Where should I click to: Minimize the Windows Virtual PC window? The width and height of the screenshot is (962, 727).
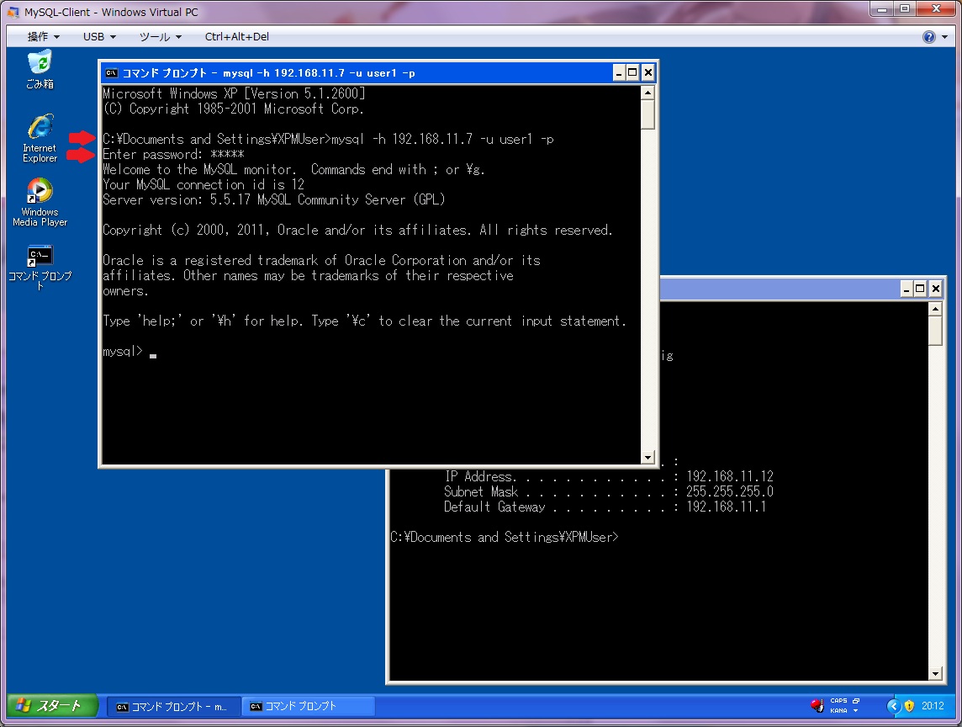pos(882,9)
